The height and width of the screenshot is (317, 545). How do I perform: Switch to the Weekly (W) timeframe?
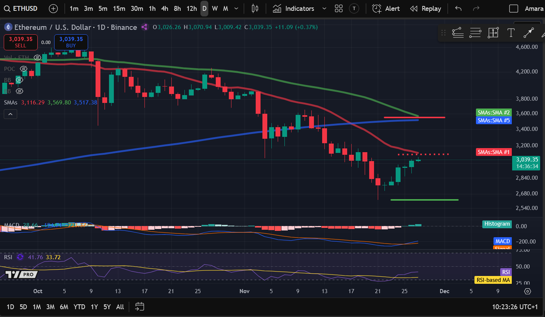[214, 8]
